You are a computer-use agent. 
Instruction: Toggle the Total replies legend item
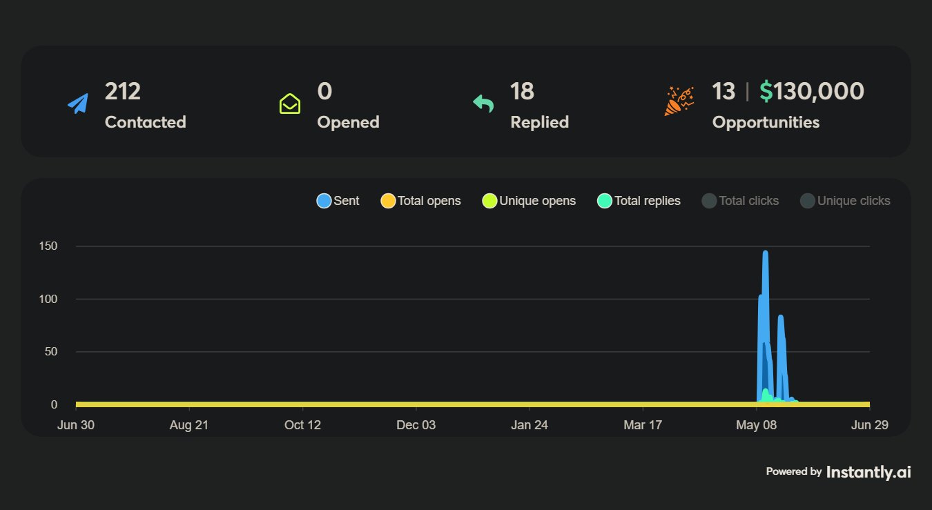pyautogui.click(x=639, y=201)
